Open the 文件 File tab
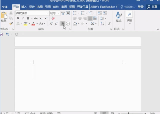Image resolution: width=160 pixels, height=114 pixels. [4, 7]
